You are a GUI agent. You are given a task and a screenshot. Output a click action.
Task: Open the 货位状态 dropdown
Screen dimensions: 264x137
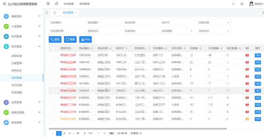click(x=214, y=31)
